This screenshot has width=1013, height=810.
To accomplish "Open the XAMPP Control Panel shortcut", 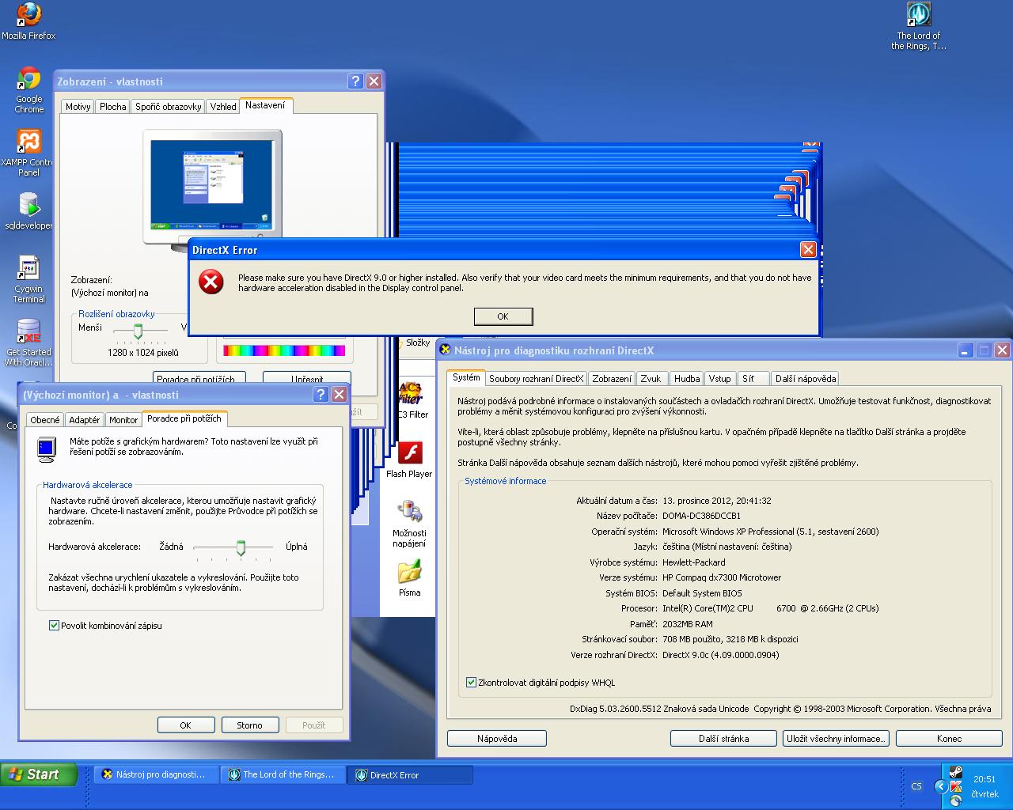I will (x=29, y=153).
